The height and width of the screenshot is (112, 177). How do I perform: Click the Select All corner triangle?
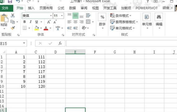(x=4, y=52)
